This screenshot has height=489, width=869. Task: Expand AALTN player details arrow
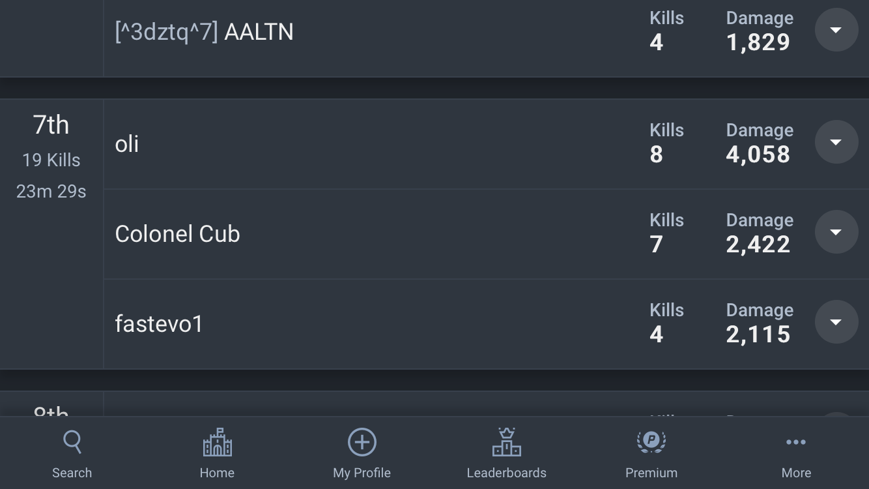(x=836, y=30)
